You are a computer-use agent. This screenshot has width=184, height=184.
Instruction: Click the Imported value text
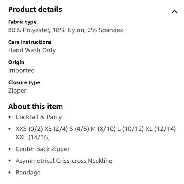[21, 70]
